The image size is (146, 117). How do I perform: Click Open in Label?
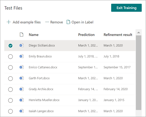[80, 22]
